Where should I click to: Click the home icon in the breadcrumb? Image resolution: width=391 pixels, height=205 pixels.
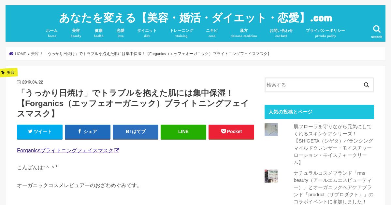point(11,54)
